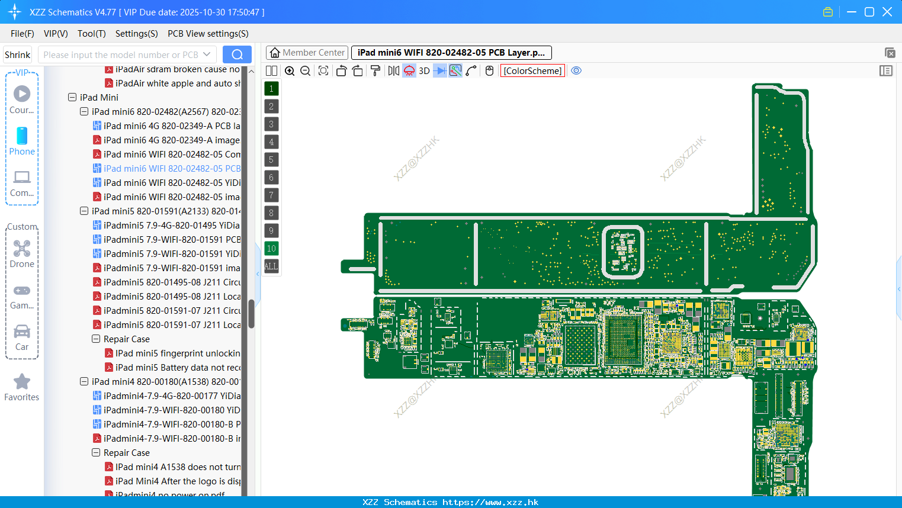The width and height of the screenshot is (902, 508).
Task: Collapse iPad mini4 820-00180 node
Action: [x=84, y=381]
